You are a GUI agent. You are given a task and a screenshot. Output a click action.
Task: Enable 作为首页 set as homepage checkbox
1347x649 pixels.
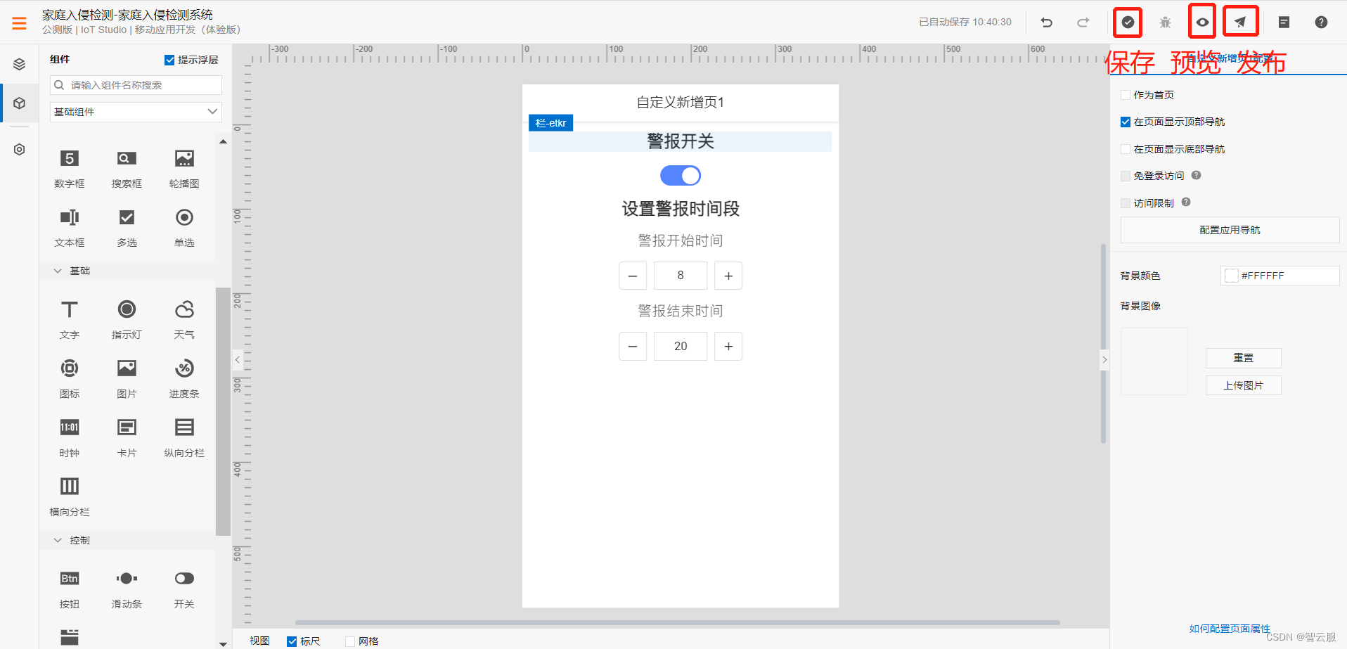click(x=1126, y=95)
